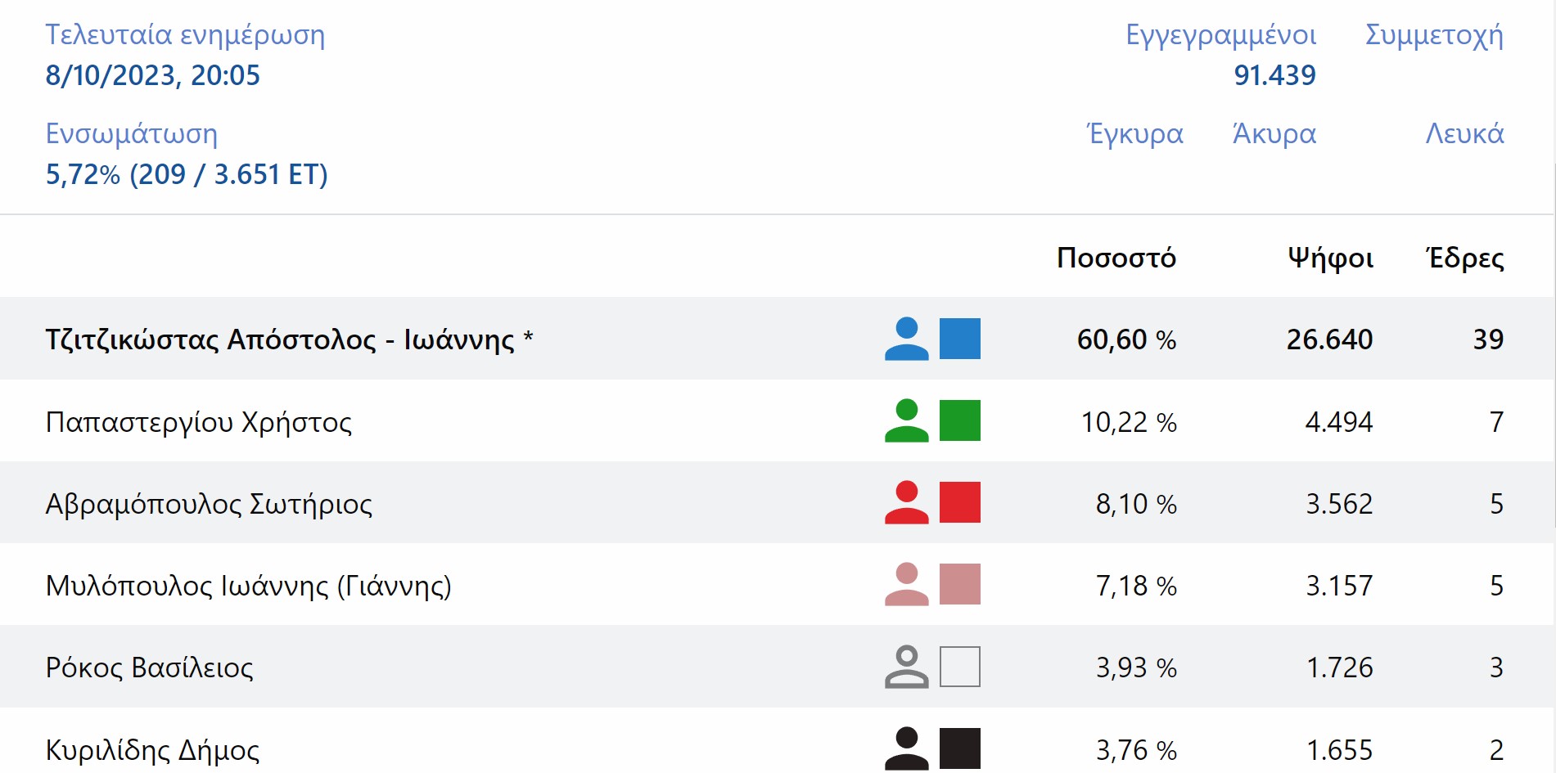Open candidate Μυλόπουλος Ιωάννης (Γιάννης)
Image resolution: width=1556 pixels, height=773 pixels.
pyautogui.click(x=248, y=586)
